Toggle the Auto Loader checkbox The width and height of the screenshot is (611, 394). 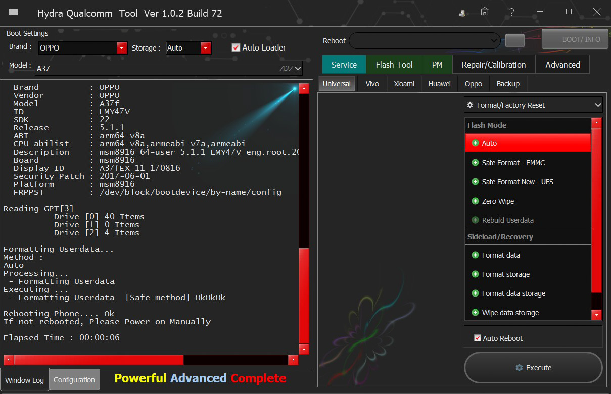(x=236, y=47)
